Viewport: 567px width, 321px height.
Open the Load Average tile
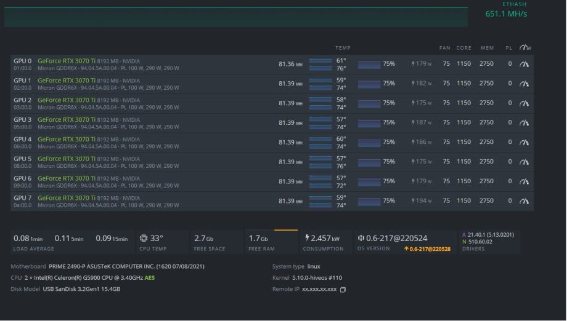point(71,242)
